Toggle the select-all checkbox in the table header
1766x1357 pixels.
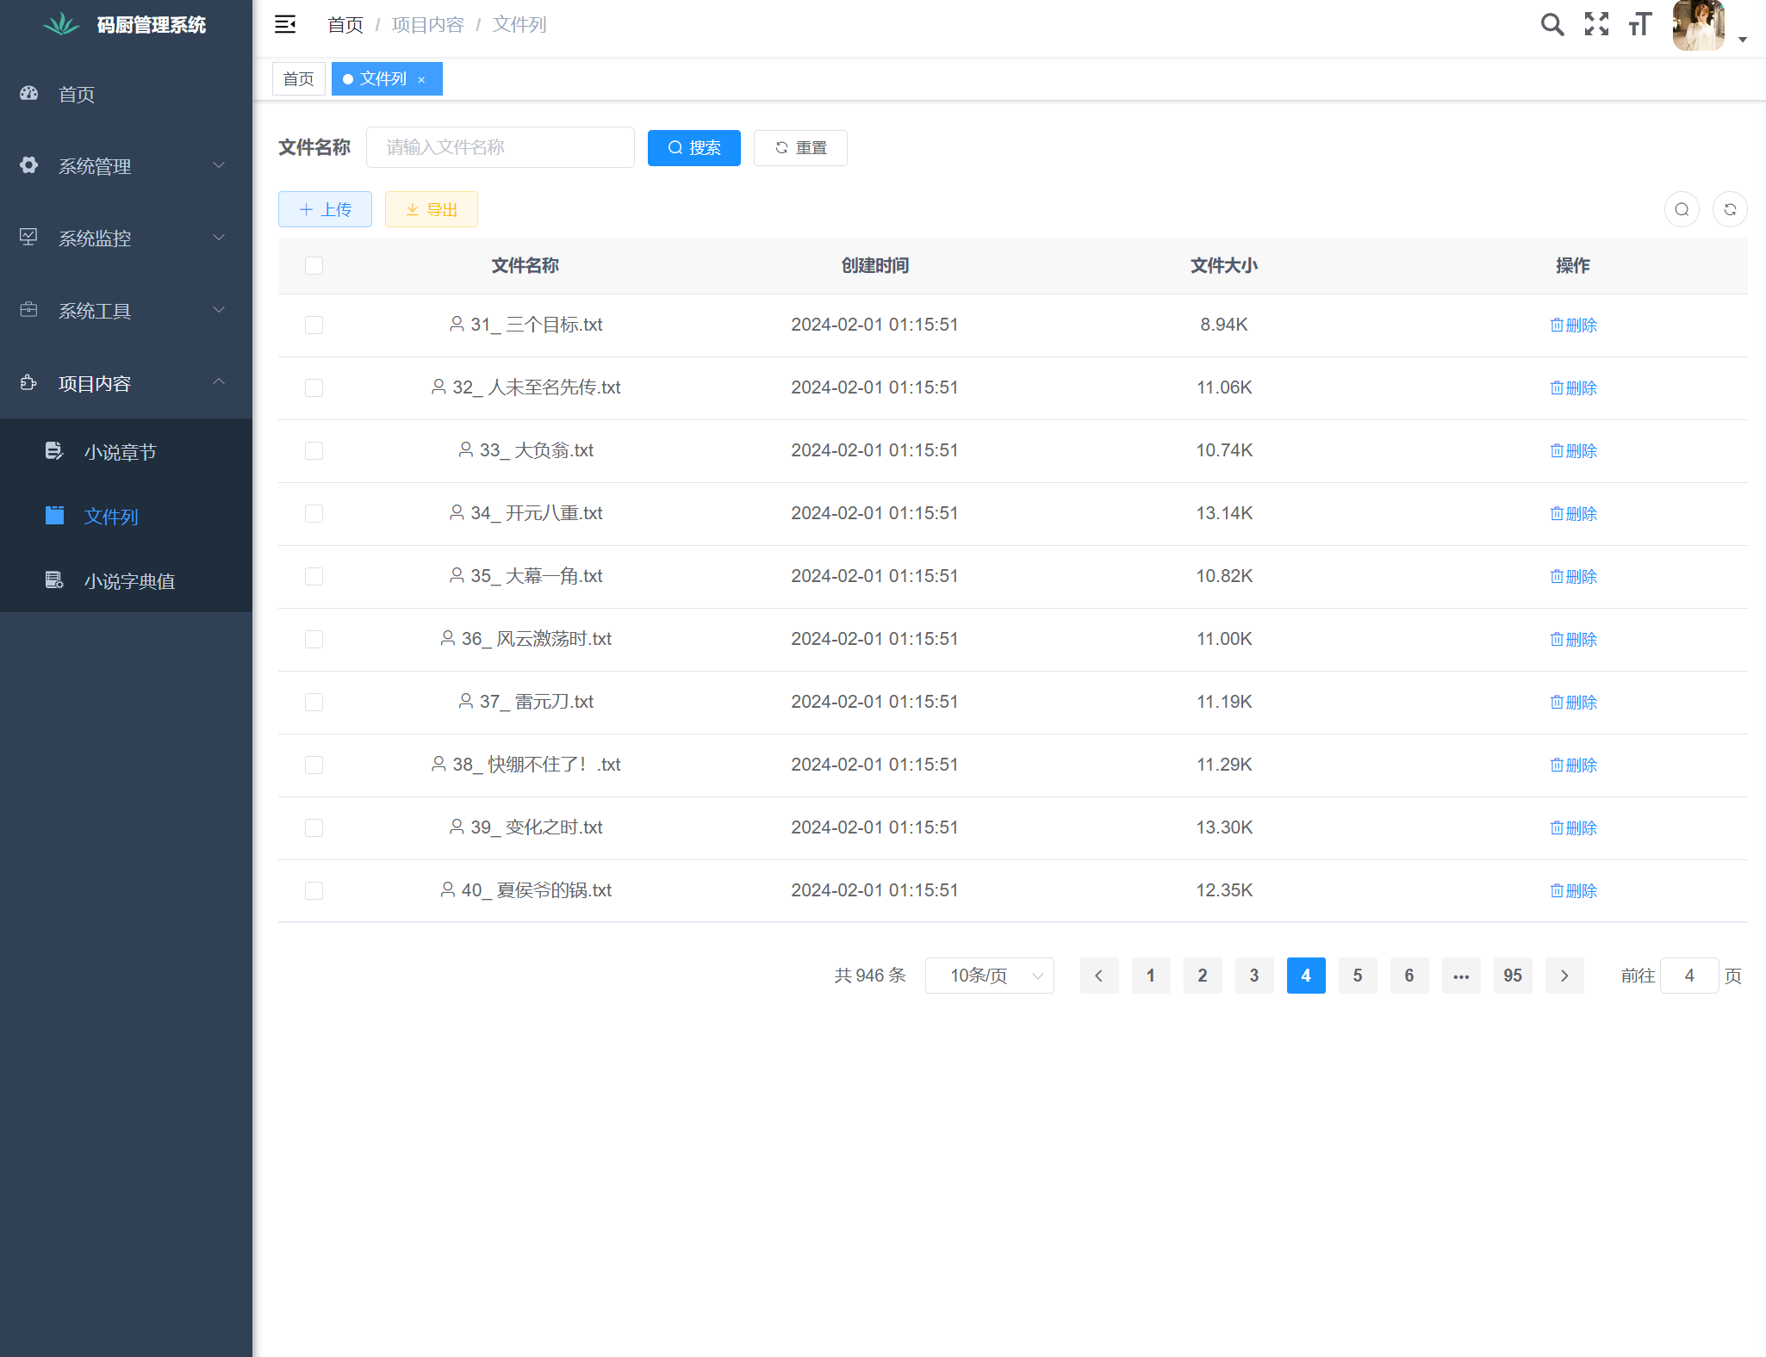click(x=314, y=265)
